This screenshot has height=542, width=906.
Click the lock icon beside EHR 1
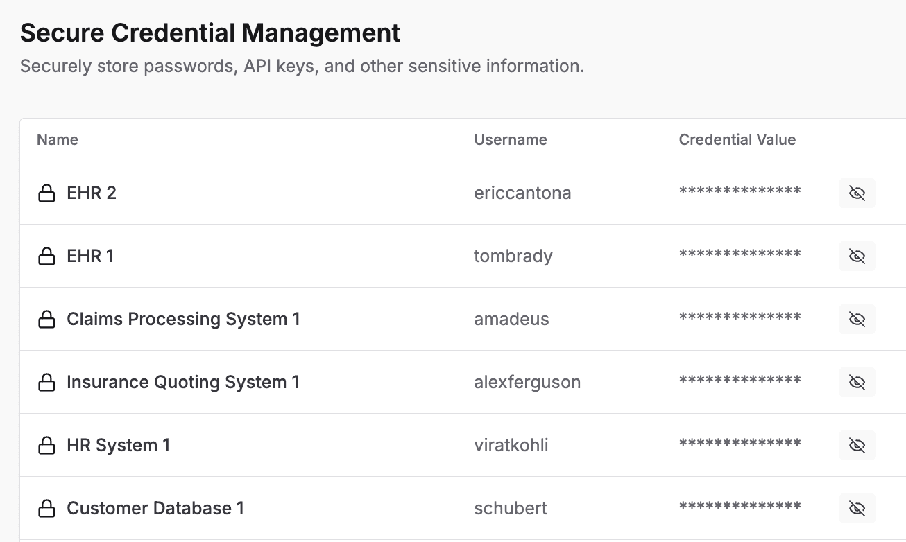coord(46,256)
